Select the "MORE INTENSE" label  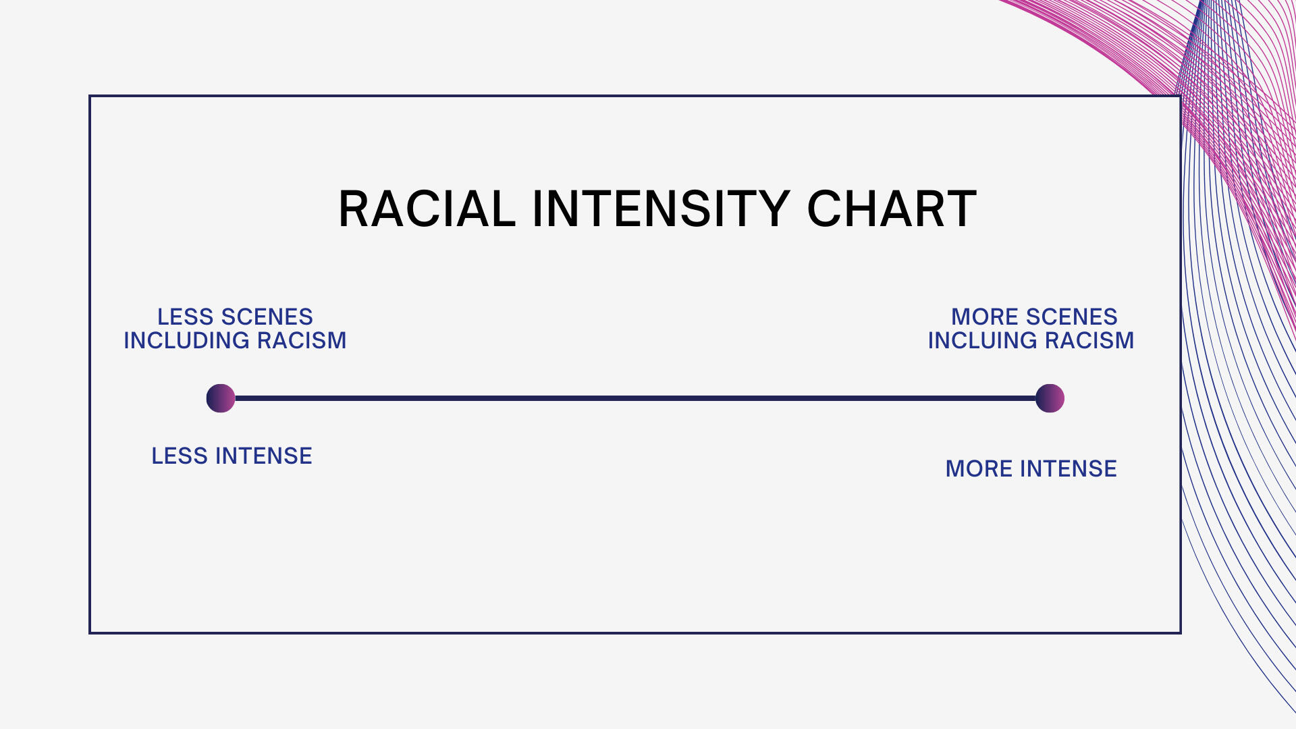pyautogui.click(x=1031, y=469)
